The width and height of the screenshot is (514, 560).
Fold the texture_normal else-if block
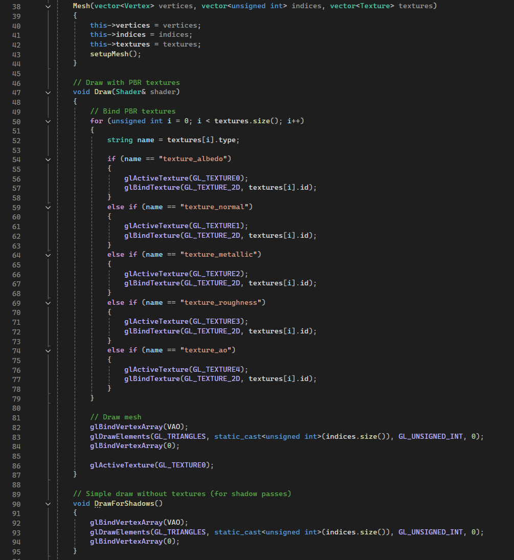tap(48, 207)
